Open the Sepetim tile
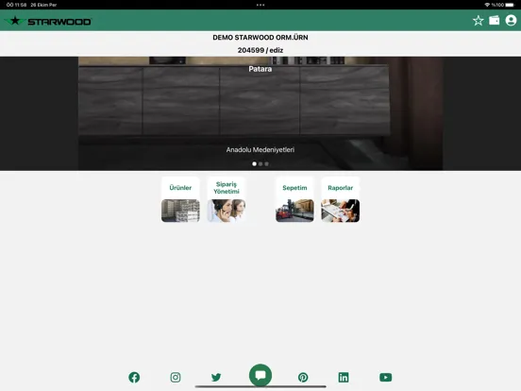The height and width of the screenshot is (391, 521). pyautogui.click(x=294, y=199)
